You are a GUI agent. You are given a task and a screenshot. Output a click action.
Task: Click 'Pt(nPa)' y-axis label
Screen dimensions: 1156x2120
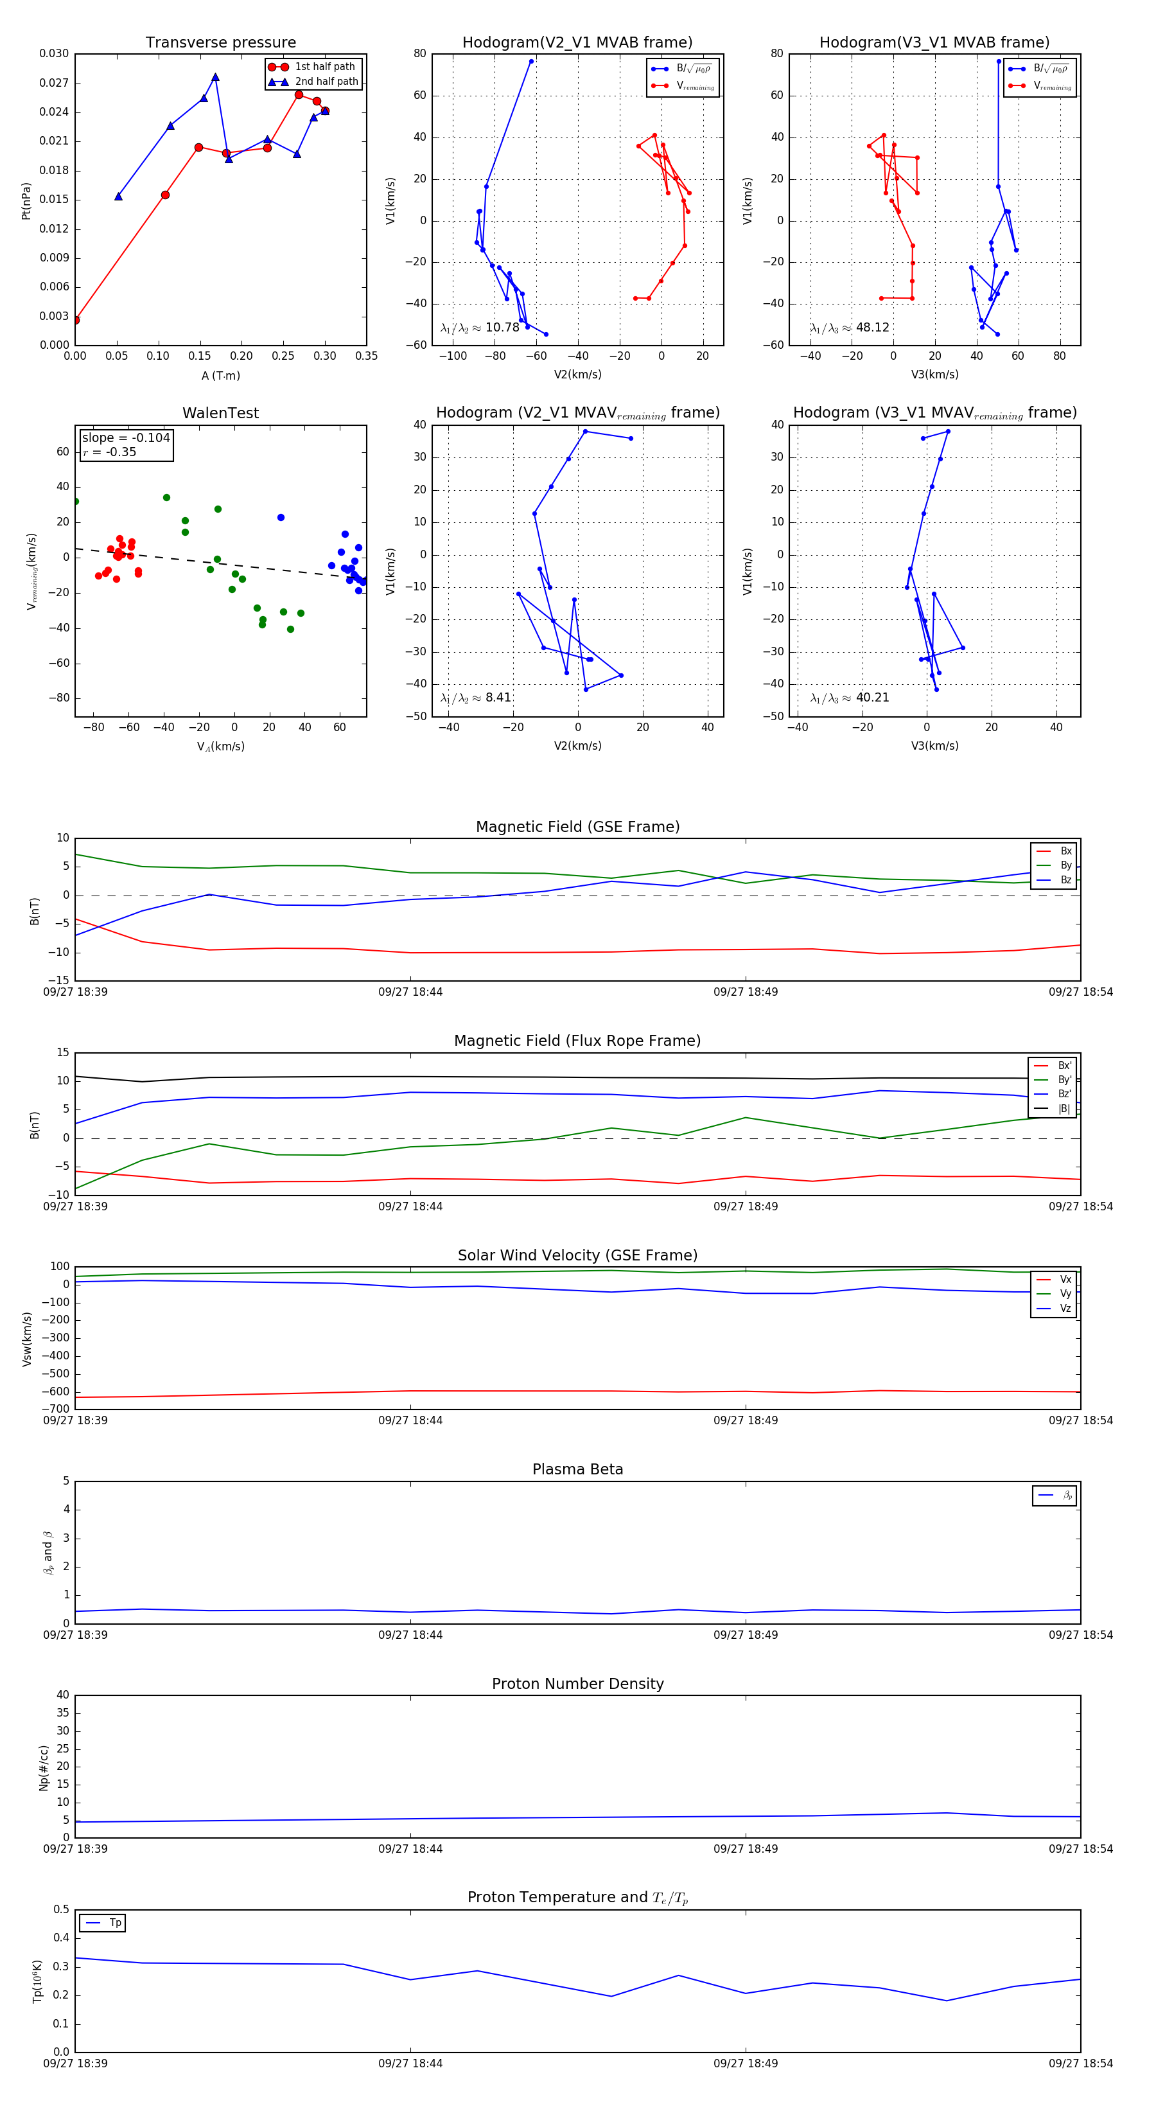tap(26, 200)
